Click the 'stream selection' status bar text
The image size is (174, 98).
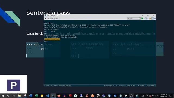66,85
